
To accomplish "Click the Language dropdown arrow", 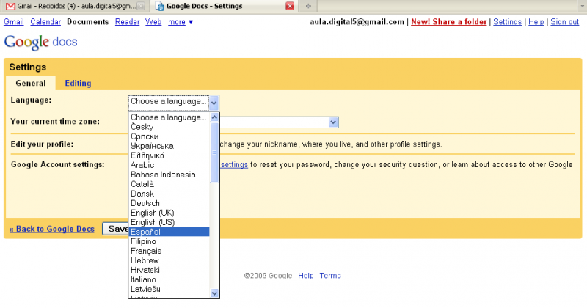I will coord(214,103).
